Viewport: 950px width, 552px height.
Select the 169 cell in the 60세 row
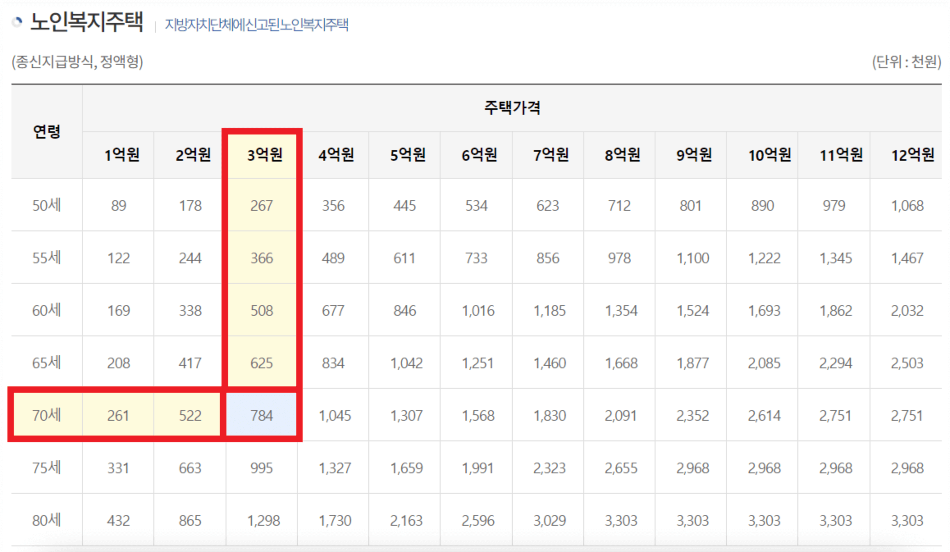click(x=119, y=310)
